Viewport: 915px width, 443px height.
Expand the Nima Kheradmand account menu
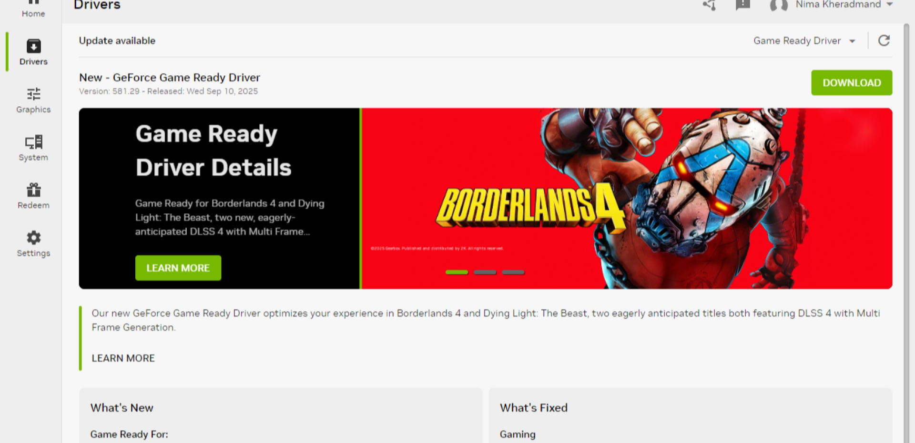click(844, 5)
